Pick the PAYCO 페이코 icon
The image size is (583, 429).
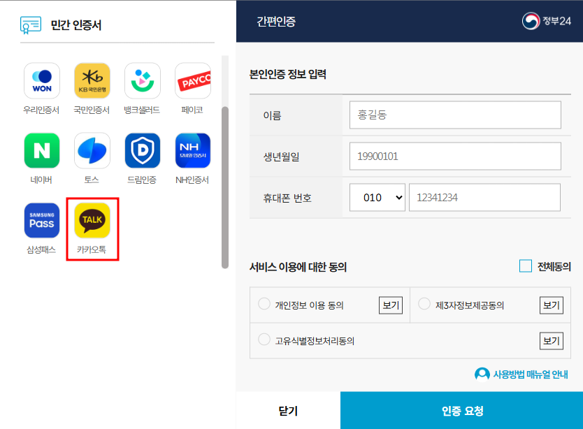tap(193, 80)
